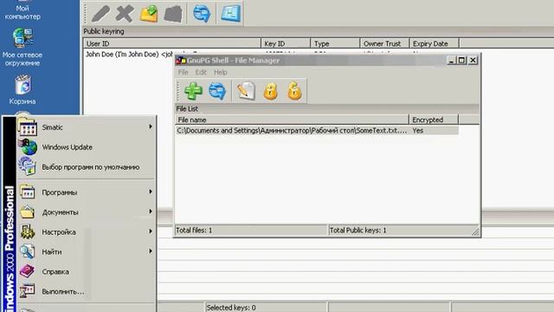Open the Edit menu in File Manager
Image resolution: width=554 pixels, height=312 pixels.
click(x=201, y=72)
